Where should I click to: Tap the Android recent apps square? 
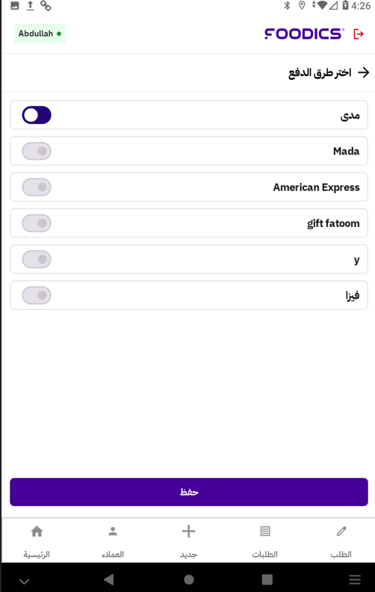point(267,579)
